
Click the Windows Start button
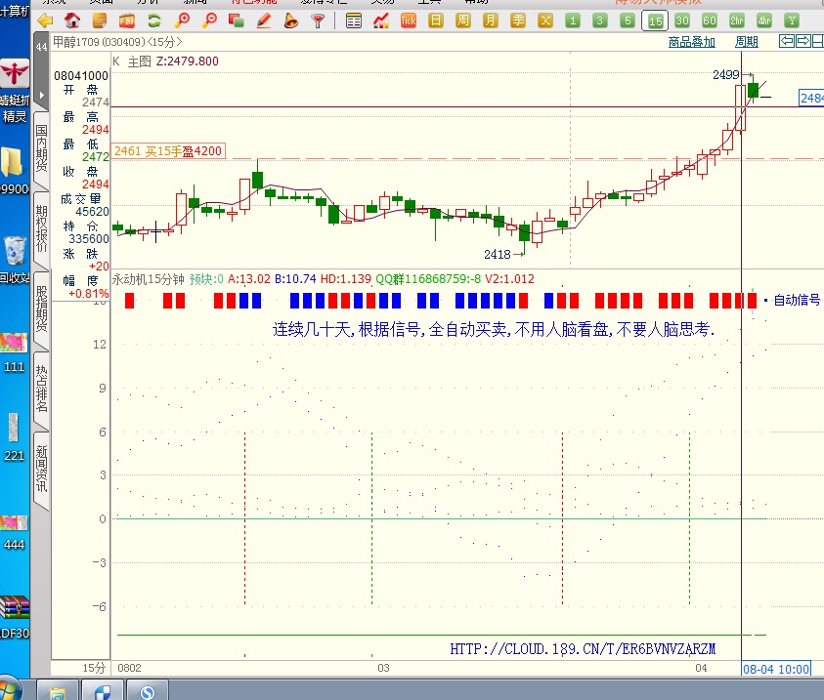[102, 691]
